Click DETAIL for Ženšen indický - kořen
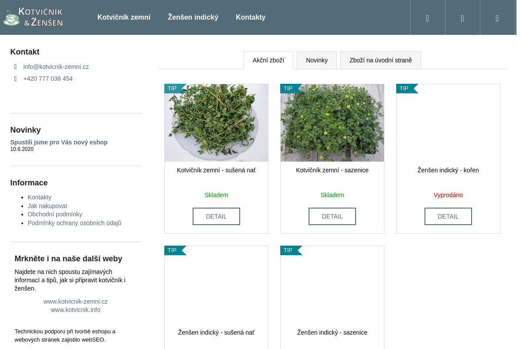Viewport: 523px width, 349px height. (448, 216)
